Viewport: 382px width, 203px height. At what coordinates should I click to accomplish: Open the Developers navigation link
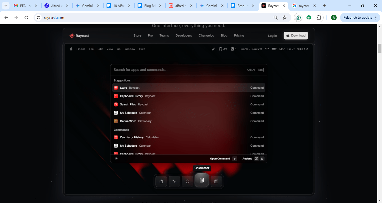point(184,35)
